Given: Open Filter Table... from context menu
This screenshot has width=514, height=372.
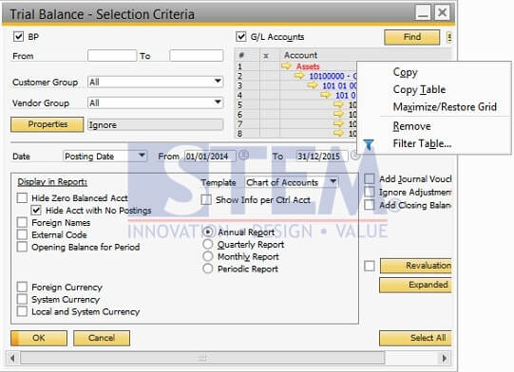Looking at the screenshot, I should click(422, 143).
